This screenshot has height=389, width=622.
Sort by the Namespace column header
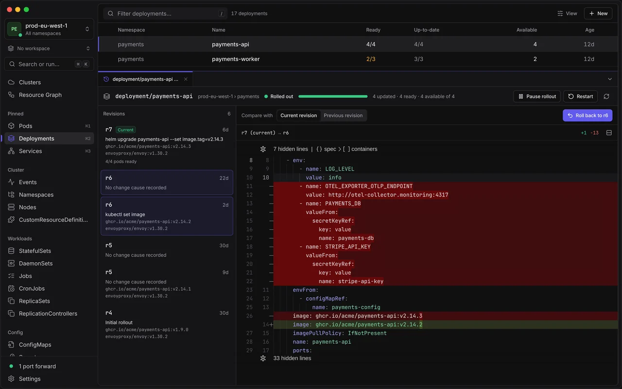pyautogui.click(x=131, y=30)
